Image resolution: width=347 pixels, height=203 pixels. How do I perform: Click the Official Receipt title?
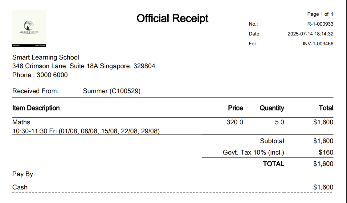pyautogui.click(x=172, y=19)
